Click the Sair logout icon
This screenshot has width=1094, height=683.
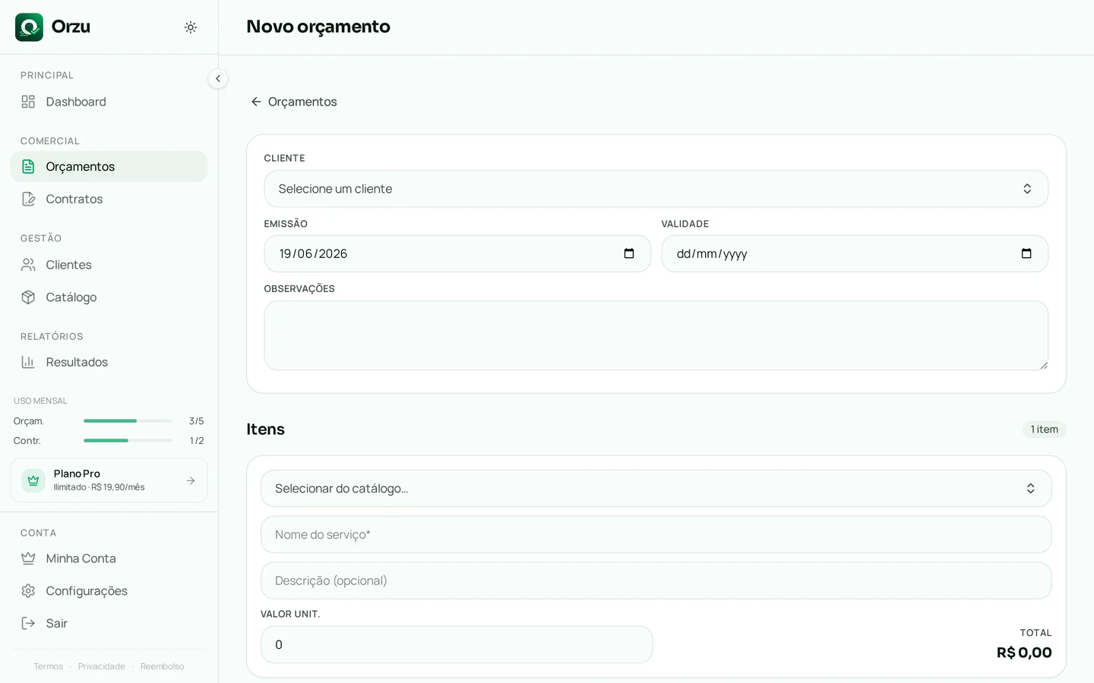click(x=28, y=623)
